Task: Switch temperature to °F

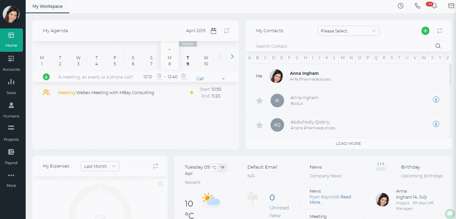Action: [x=223, y=168]
